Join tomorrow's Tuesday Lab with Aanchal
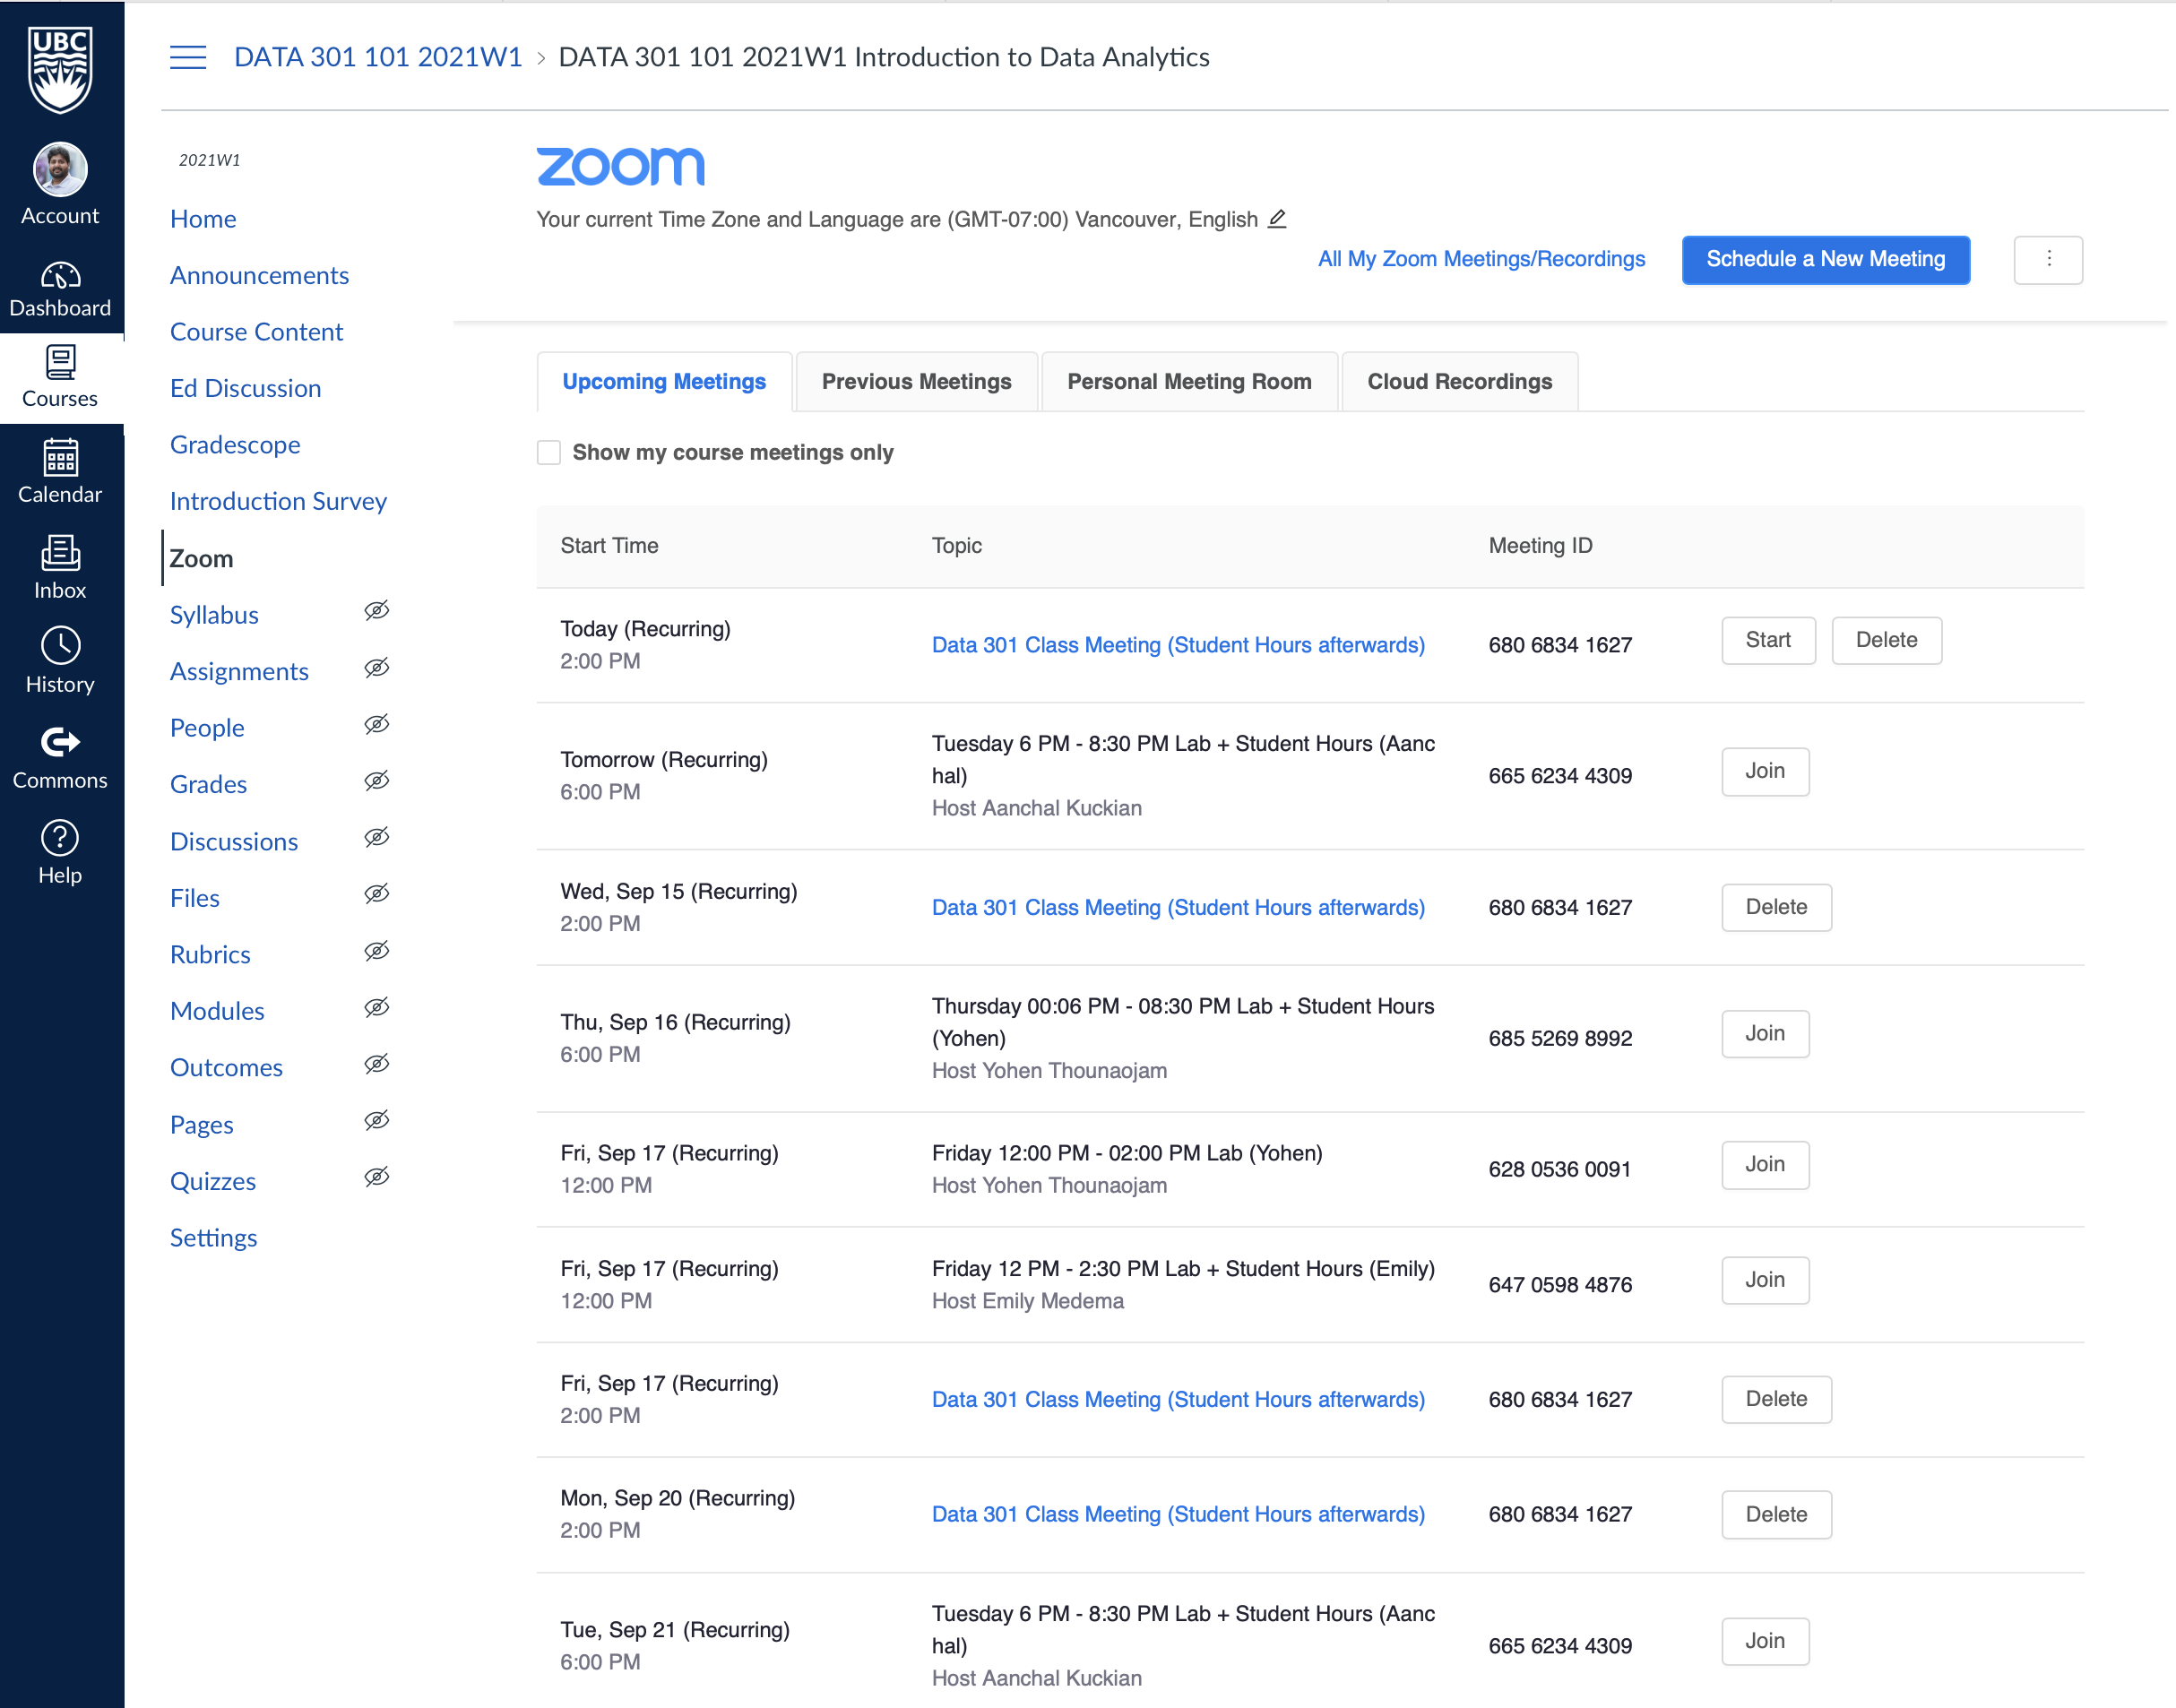The image size is (2176, 1708). click(1765, 772)
